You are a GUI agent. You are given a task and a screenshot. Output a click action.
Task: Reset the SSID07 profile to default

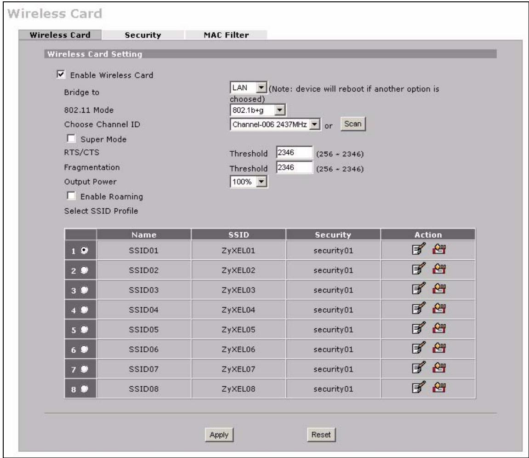point(439,368)
